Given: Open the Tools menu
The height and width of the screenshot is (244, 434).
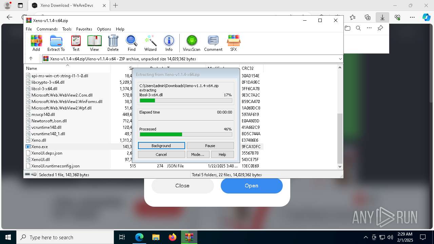Looking at the screenshot, I should [67, 29].
